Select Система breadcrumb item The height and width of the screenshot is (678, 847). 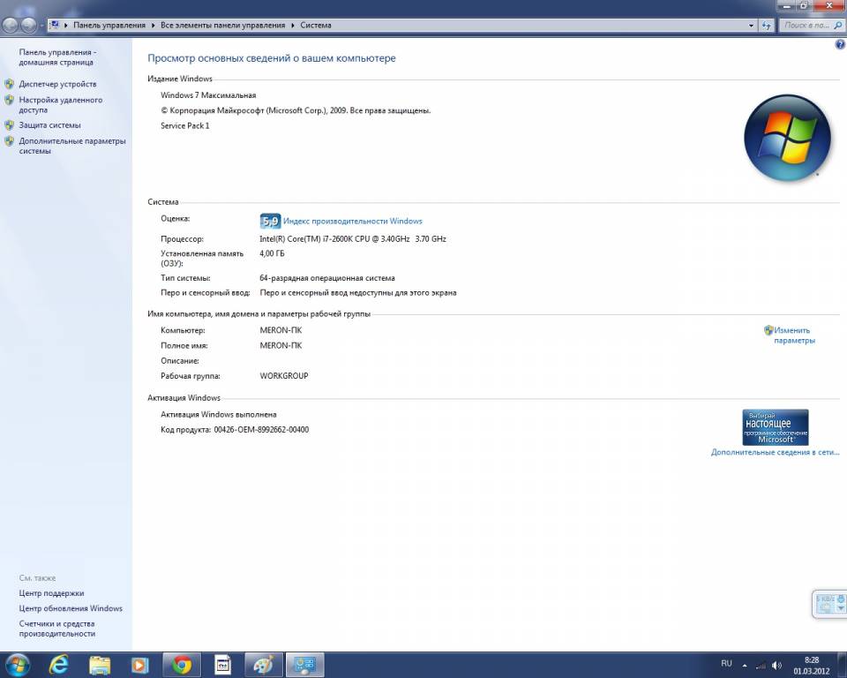click(x=316, y=25)
